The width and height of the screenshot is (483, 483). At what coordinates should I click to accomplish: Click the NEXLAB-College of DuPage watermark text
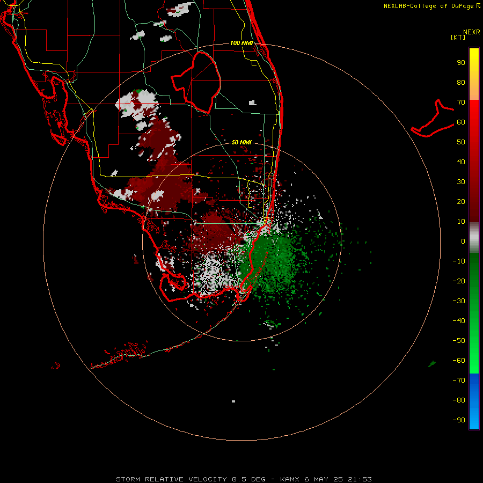(x=431, y=6)
